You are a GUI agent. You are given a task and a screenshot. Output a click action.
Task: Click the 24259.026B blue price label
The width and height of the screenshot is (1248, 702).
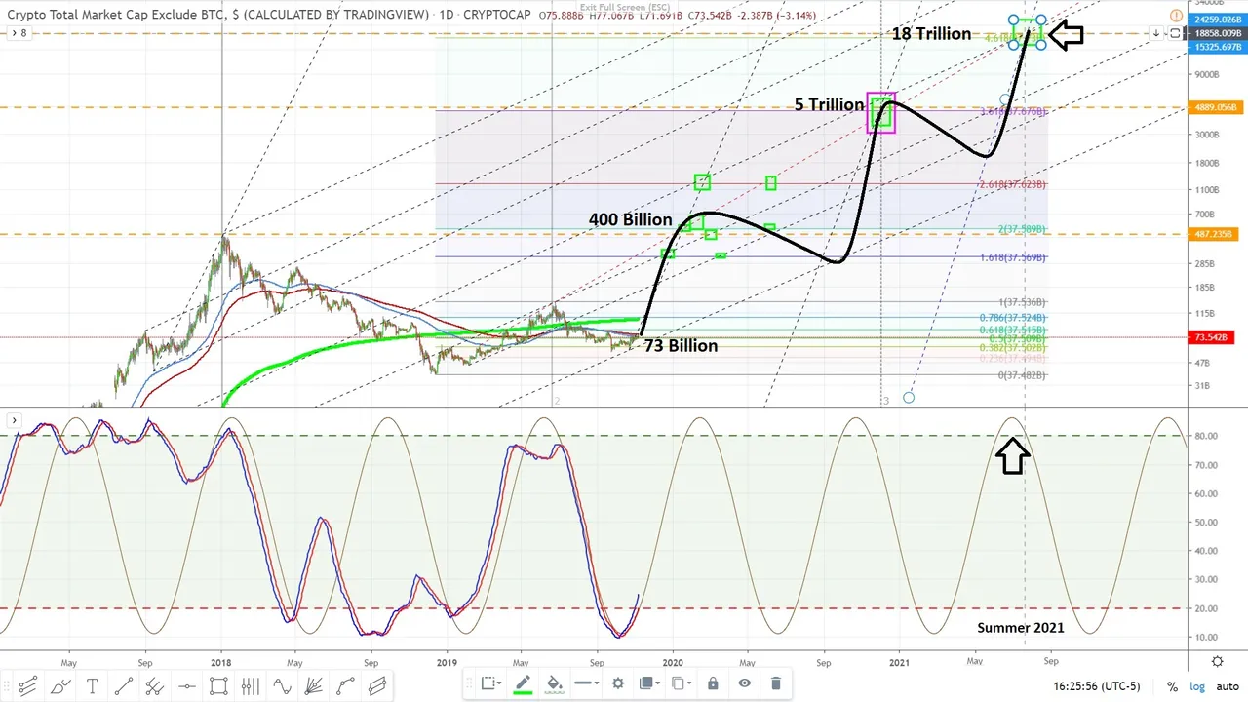pyautogui.click(x=1216, y=19)
